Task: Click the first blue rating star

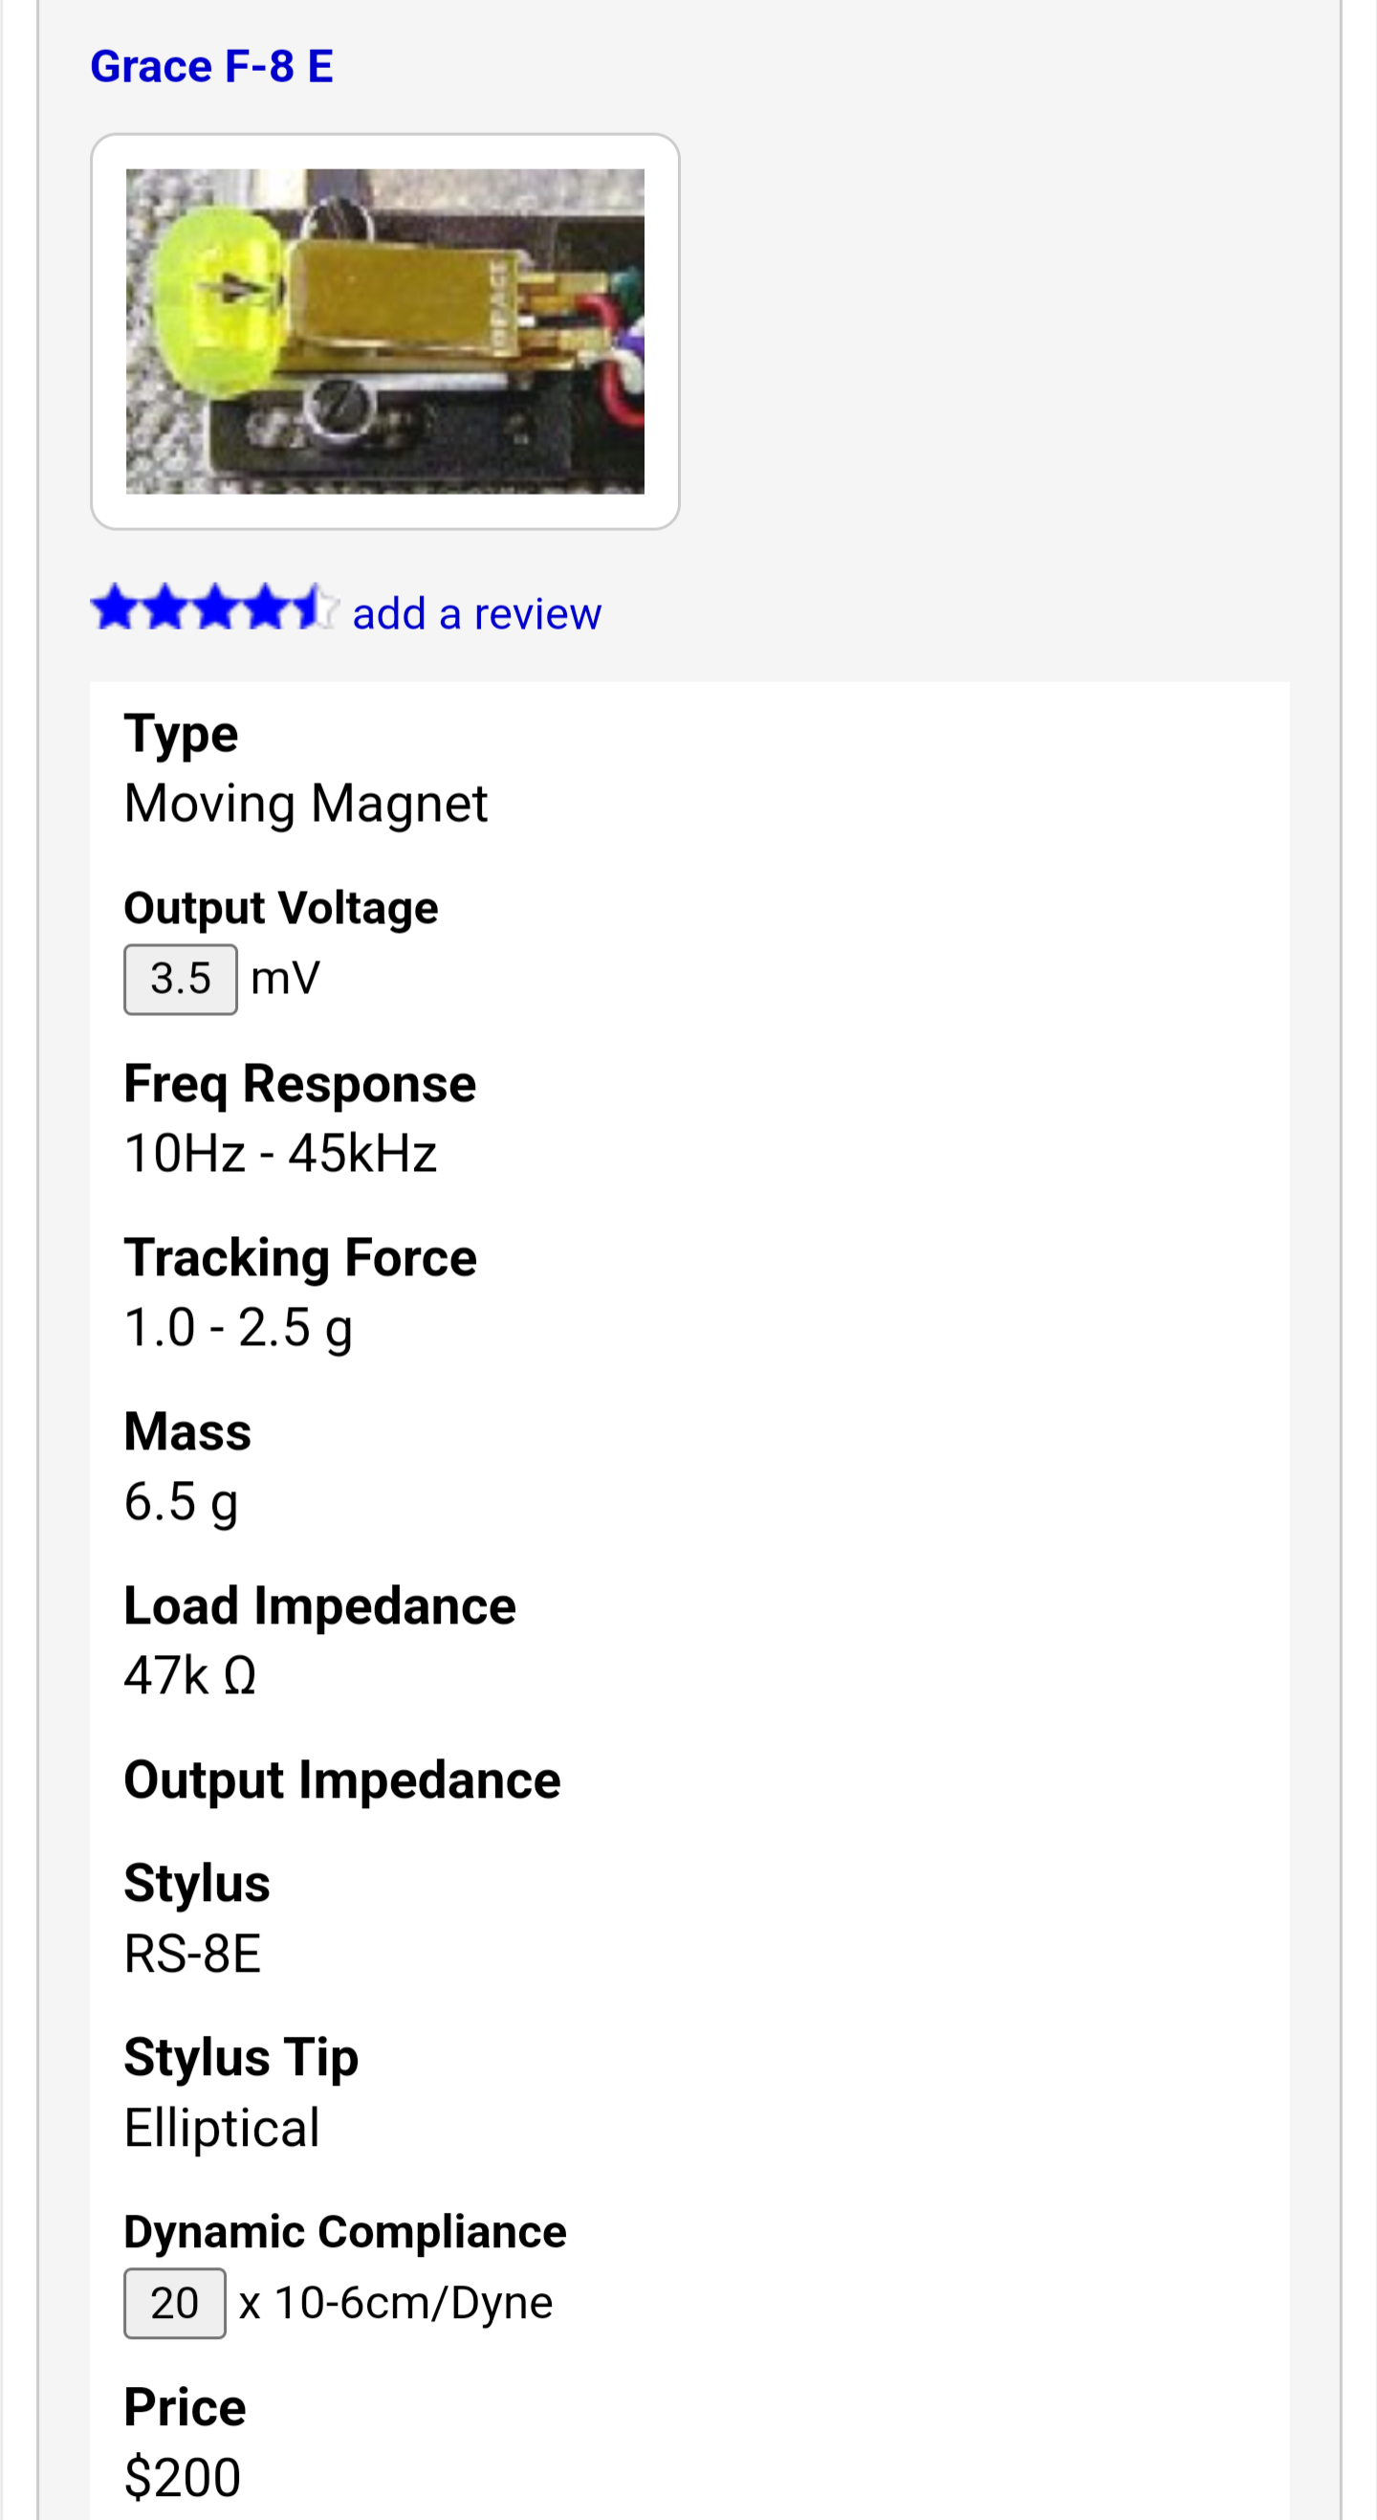Action: pyautogui.click(x=116, y=608)
